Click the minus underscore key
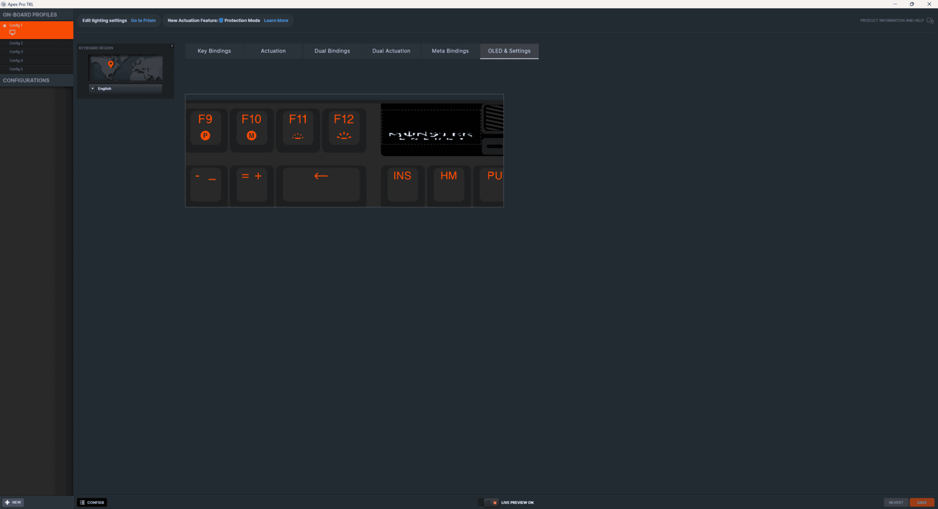The width and height of the screenshot is (938, 509). pyautogui.click(x=206, y=186)
